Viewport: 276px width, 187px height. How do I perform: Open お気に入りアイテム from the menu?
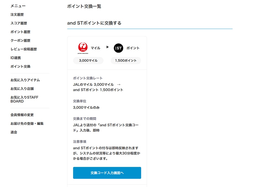(25, 80)
